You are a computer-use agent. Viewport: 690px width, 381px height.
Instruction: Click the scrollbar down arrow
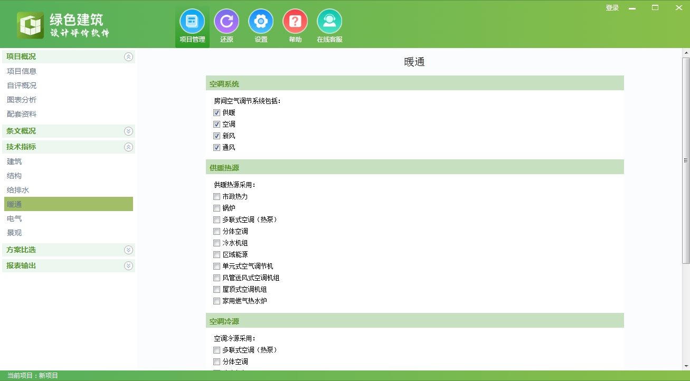pyautogui.click(x=686, y=366)
